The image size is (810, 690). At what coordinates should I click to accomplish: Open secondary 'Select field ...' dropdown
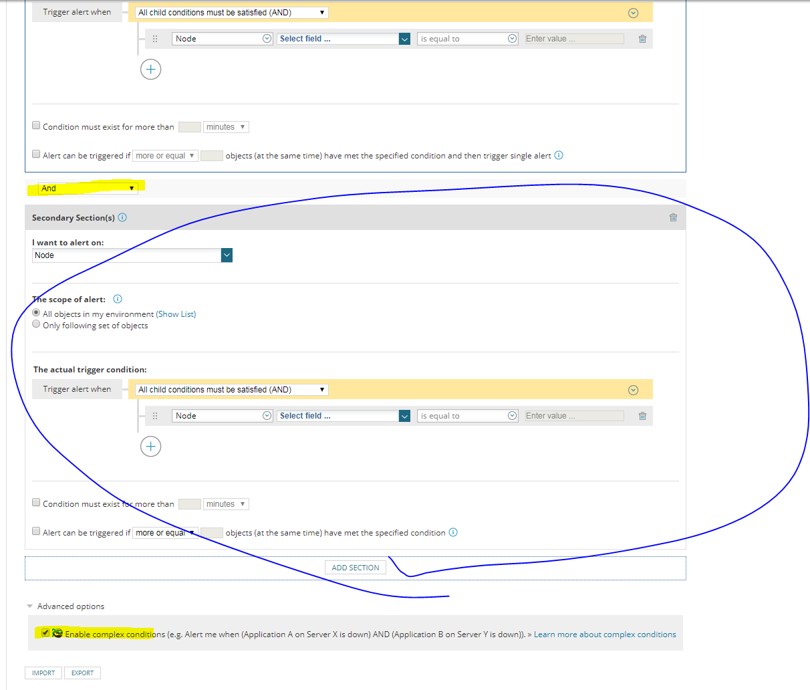pos(344,416)
